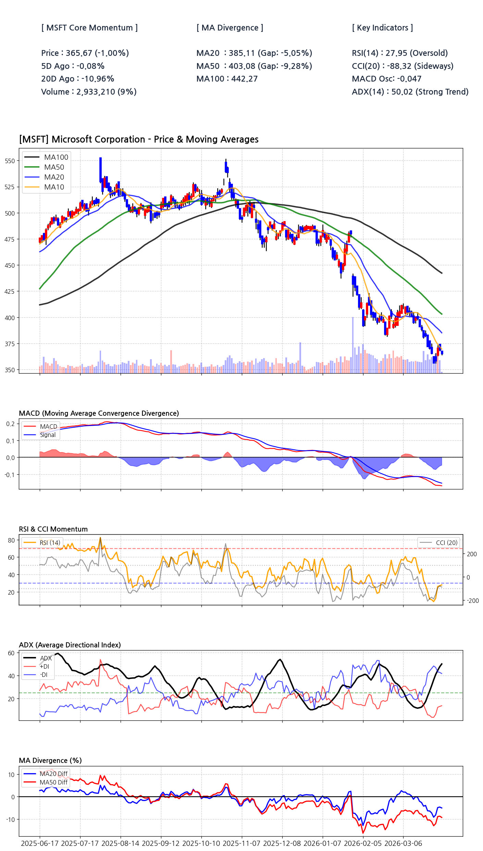
Task: Click the 2025-06-17 date label
Action: pos(40,843)
